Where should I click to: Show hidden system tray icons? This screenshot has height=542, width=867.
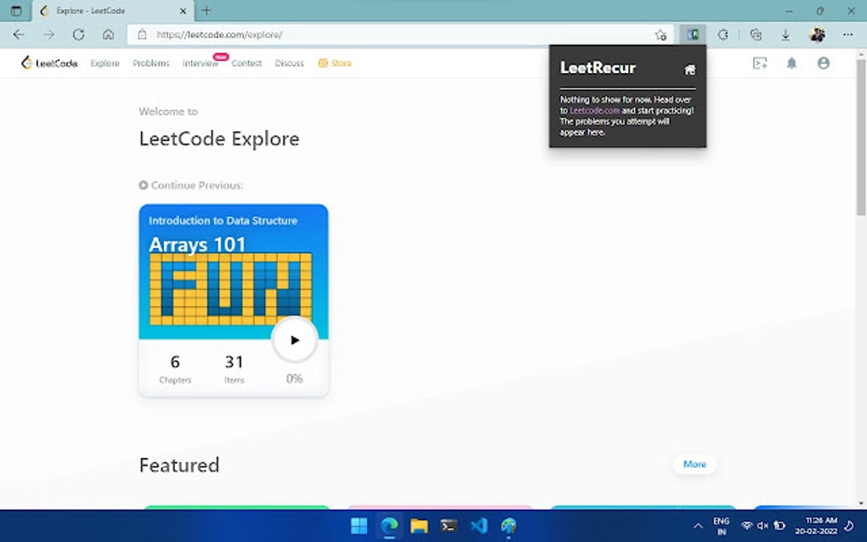point(698,526)
